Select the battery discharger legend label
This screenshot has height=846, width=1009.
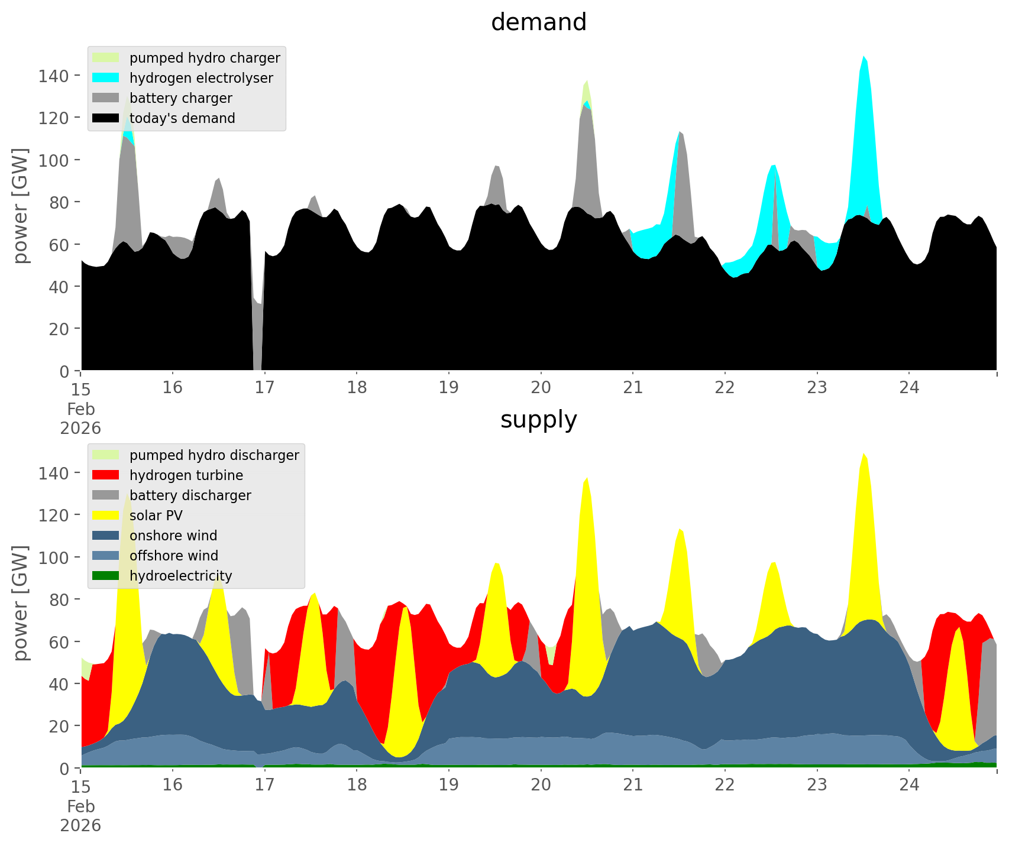click(190, 495)
